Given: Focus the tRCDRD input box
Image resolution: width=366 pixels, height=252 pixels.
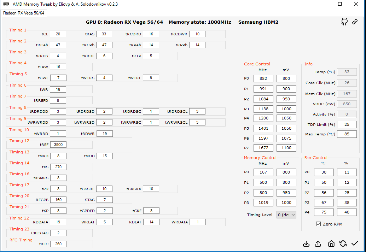Looking at the screenshot, I should tap(151, 34).
